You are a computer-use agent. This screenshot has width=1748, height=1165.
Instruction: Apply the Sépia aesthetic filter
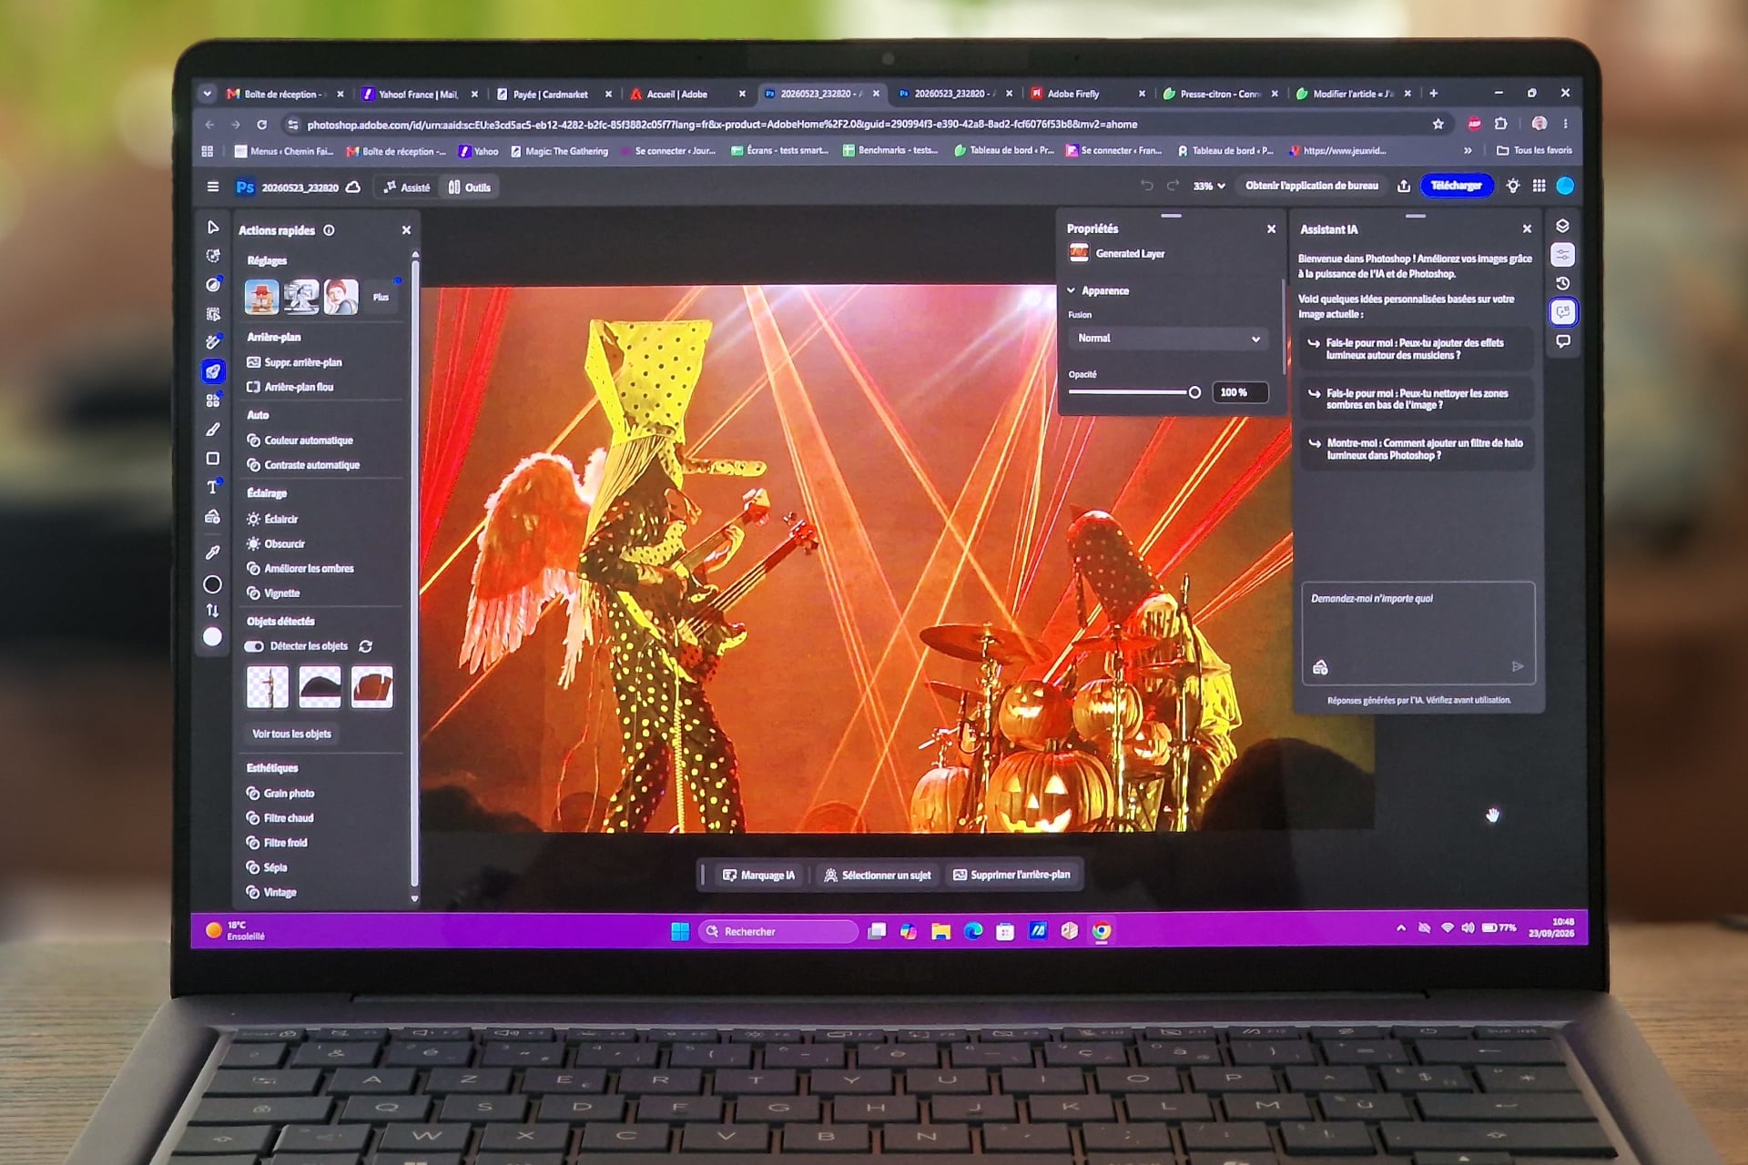tap(267, 867)
